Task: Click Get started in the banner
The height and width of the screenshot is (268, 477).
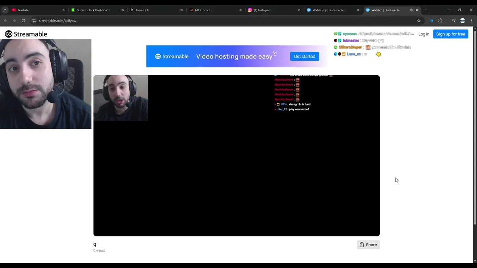Action: click(x=304, y=56)
